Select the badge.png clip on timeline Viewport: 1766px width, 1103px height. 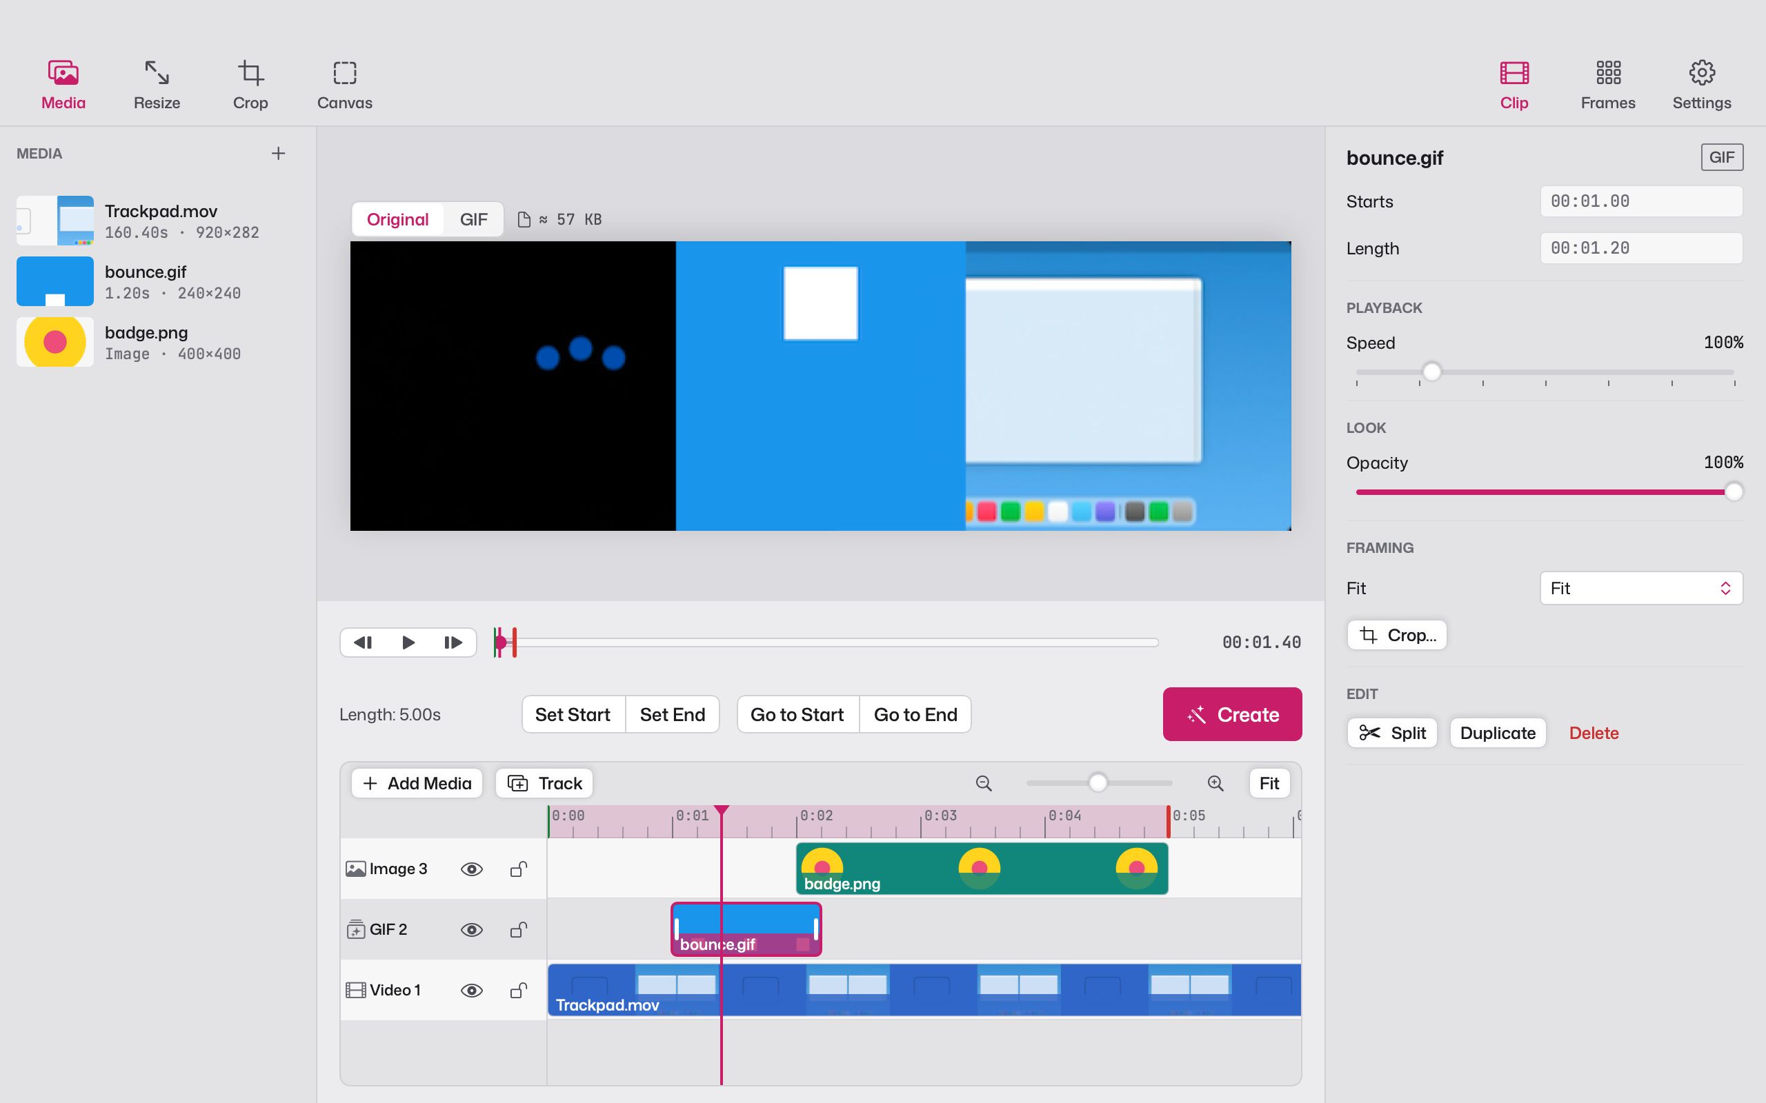(982, 868)
